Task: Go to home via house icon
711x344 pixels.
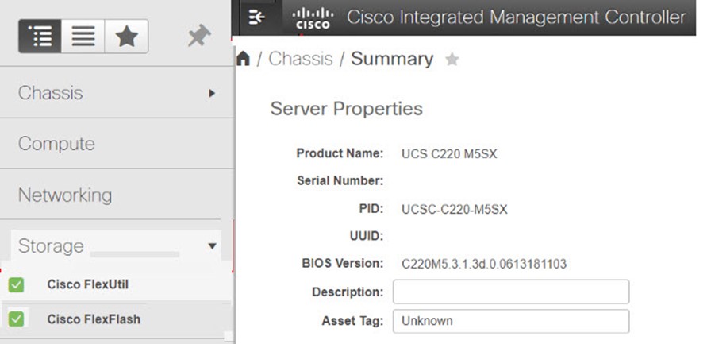Action: click(x=244, y=59)
